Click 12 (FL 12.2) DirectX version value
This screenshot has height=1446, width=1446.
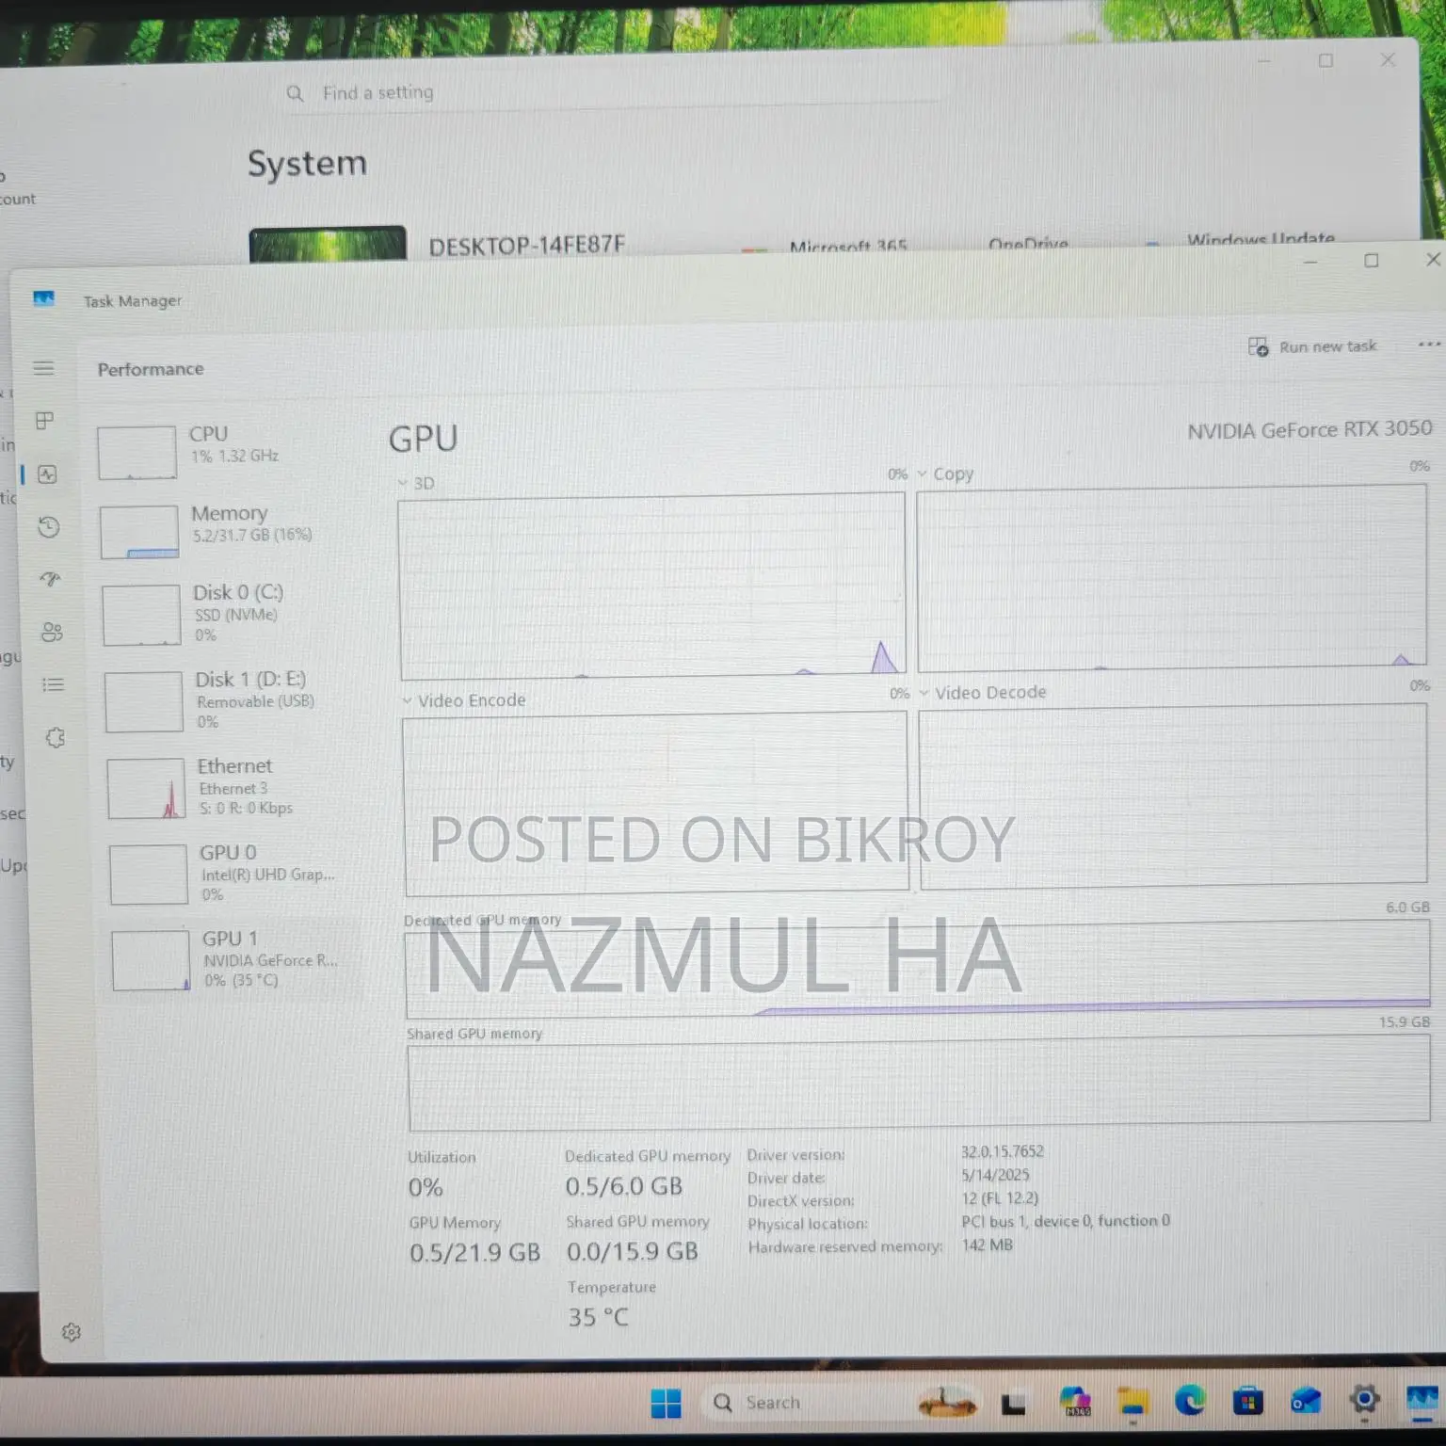pos(1000,1198)
